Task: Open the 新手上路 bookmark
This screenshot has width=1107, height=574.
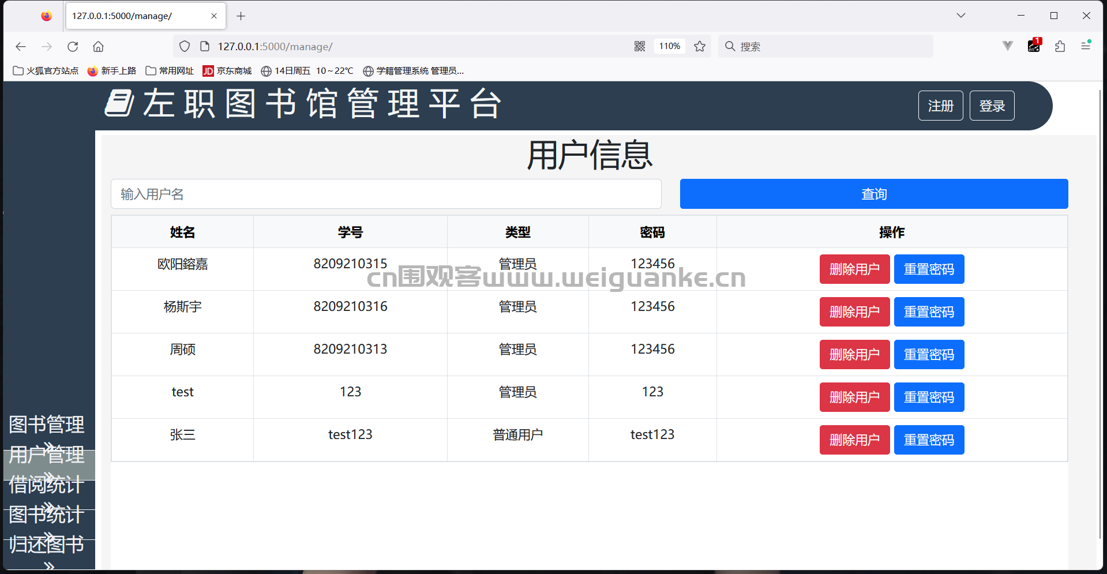Action: tap(112, 71)
